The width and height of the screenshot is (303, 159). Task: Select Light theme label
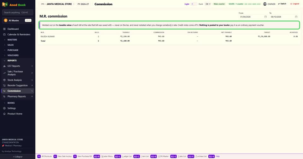pyautogui.click(x=187, y=4)
